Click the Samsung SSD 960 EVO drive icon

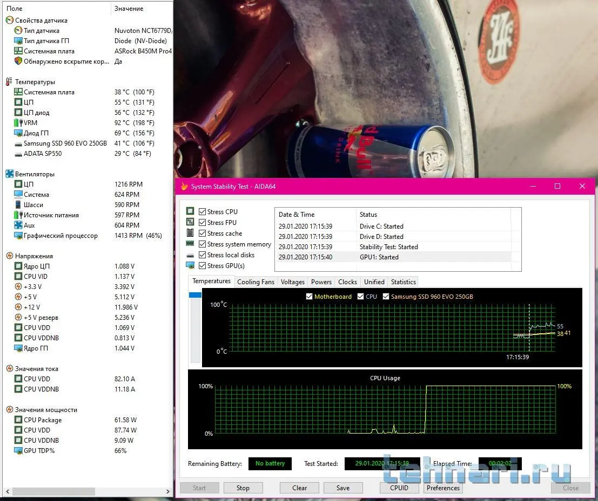click(18, 144)
